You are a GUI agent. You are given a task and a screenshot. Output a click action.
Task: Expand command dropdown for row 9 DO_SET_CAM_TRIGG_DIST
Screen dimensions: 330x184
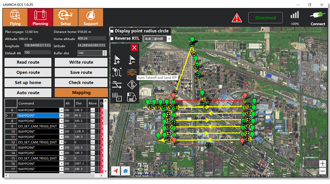pyautogui.click(x=61, y=126)
